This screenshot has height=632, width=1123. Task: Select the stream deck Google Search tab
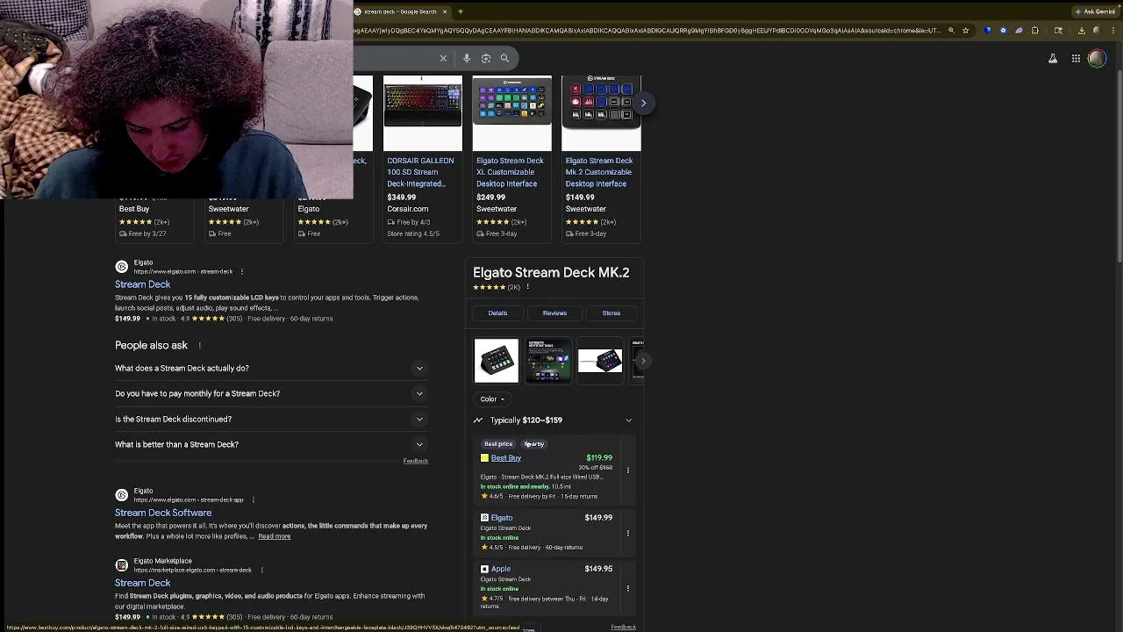click(400, 11)
